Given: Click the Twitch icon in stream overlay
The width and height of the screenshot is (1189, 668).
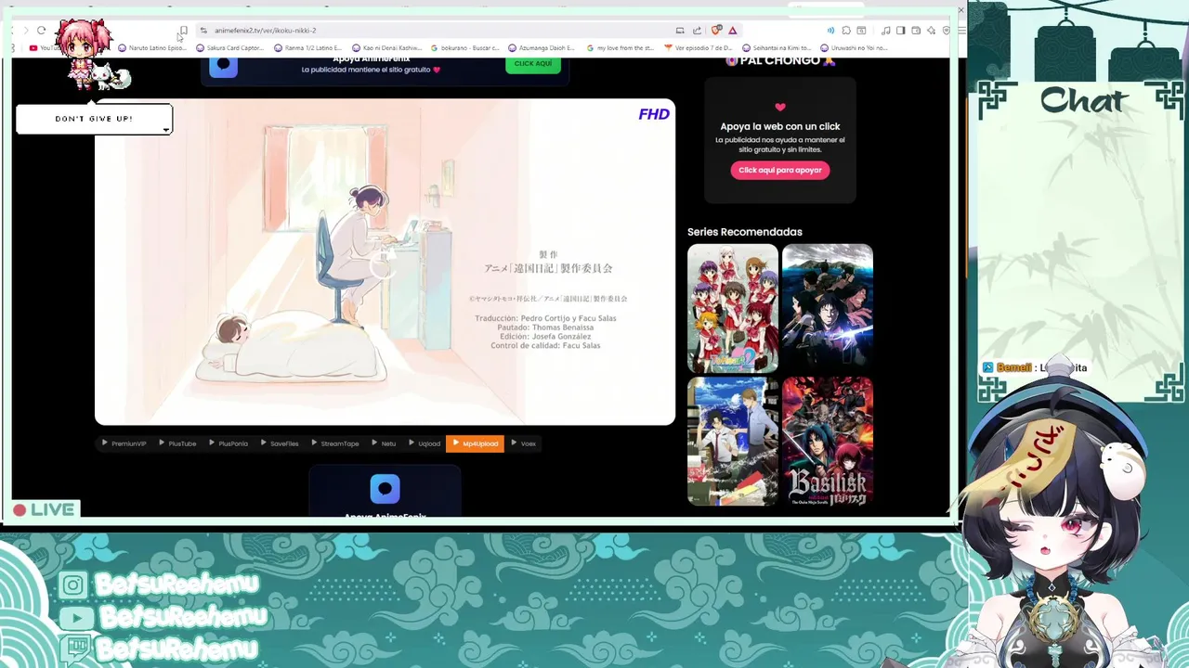Looking at the screenshot, I should tap(76, 648).
